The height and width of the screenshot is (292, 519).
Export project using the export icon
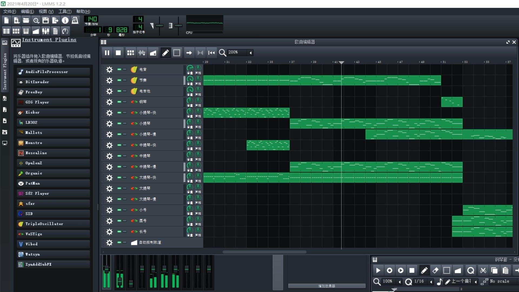click(x=55, y=20)
